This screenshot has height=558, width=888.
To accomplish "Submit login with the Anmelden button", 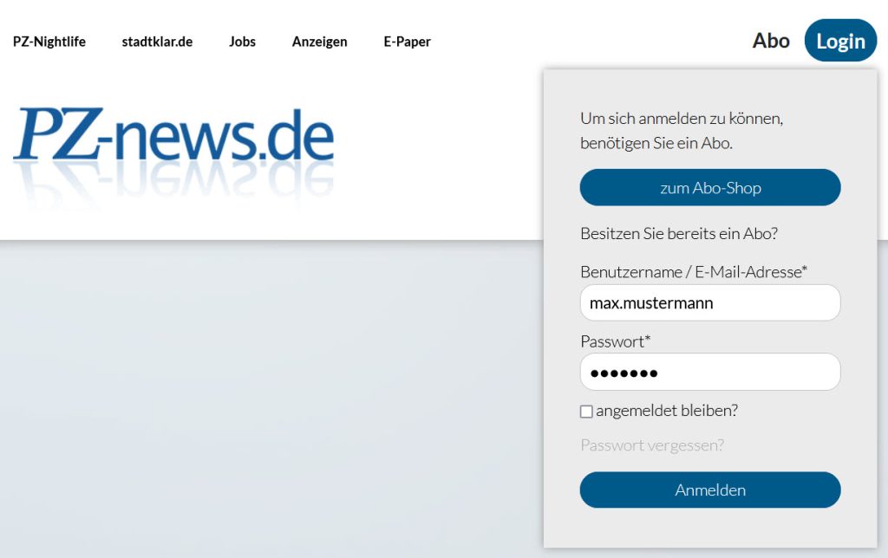I will (x=709, y=490).
